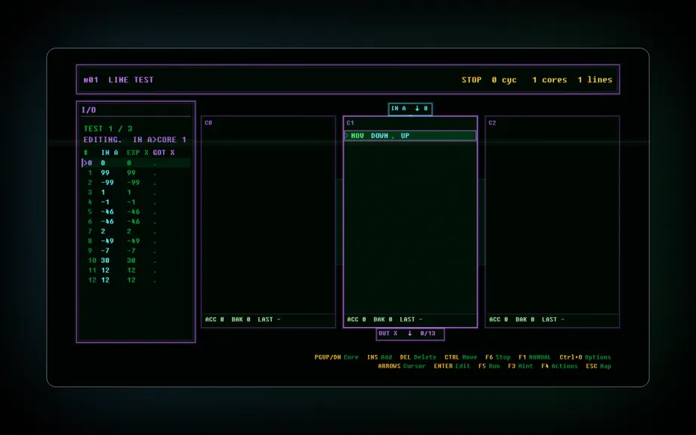696x435 pixels.
Task: Click the F6 Stop shortcut hint
Action: click(497, 357)
